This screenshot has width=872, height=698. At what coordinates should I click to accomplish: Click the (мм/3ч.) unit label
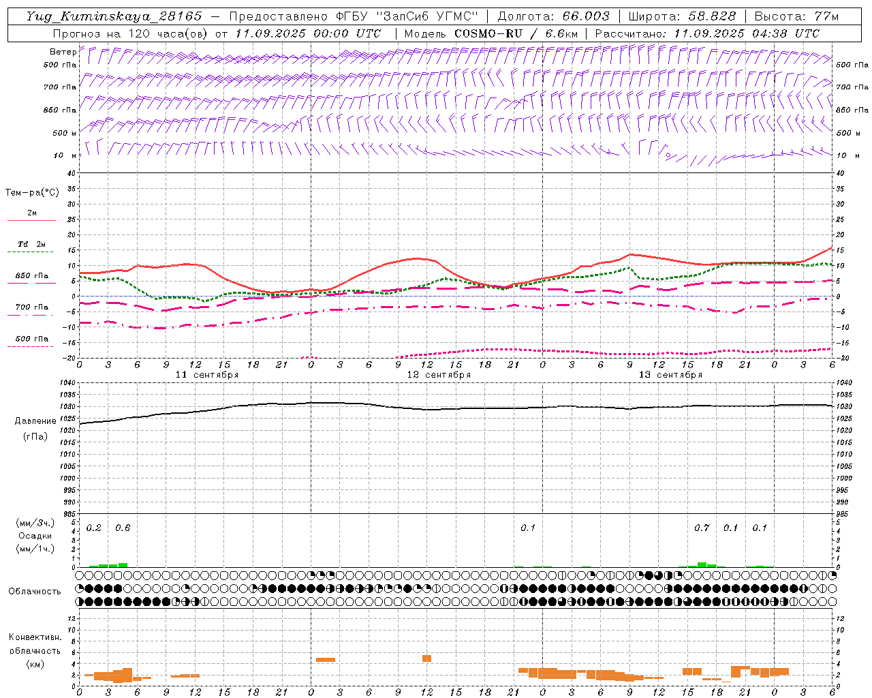[35, 523]
